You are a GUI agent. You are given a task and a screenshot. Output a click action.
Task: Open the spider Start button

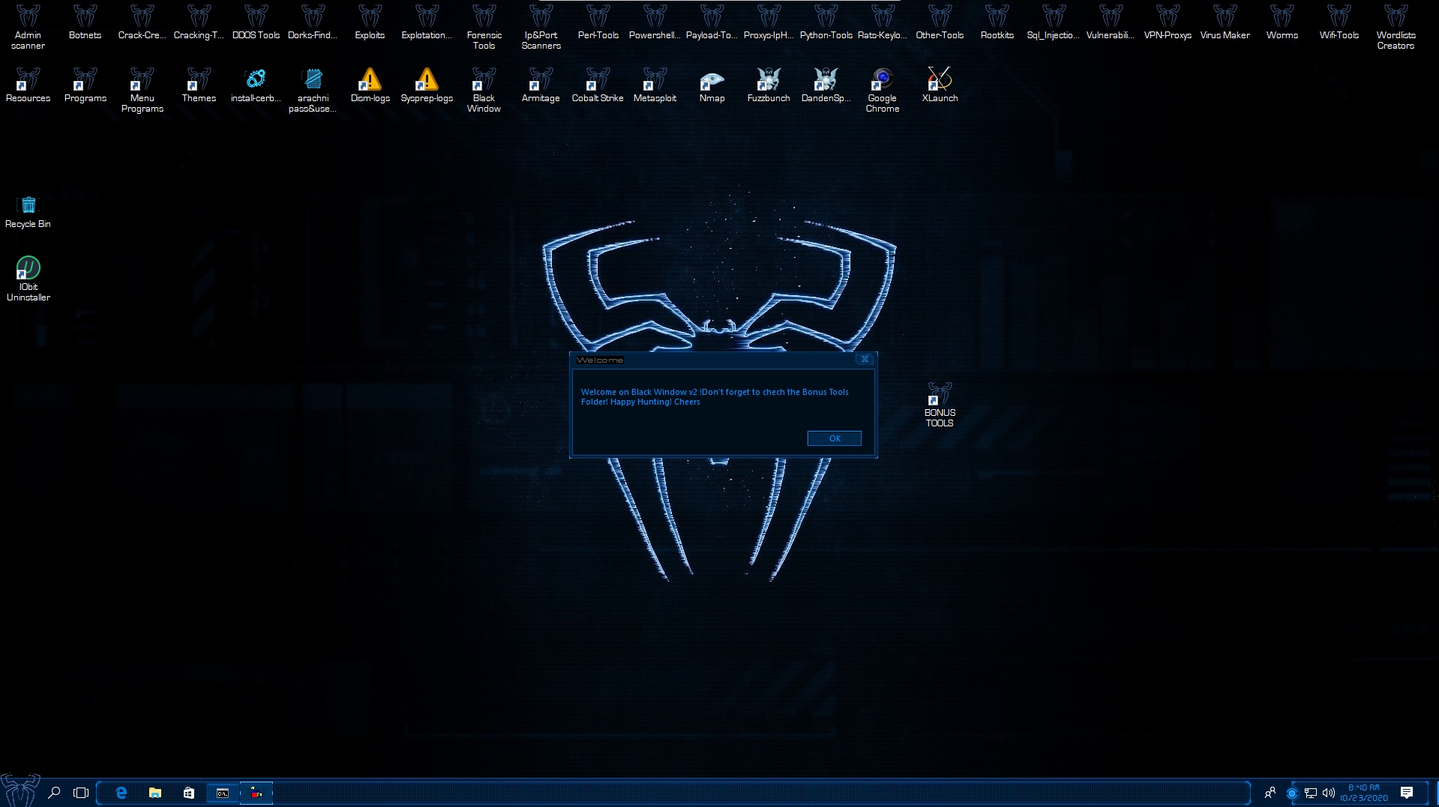19,791
